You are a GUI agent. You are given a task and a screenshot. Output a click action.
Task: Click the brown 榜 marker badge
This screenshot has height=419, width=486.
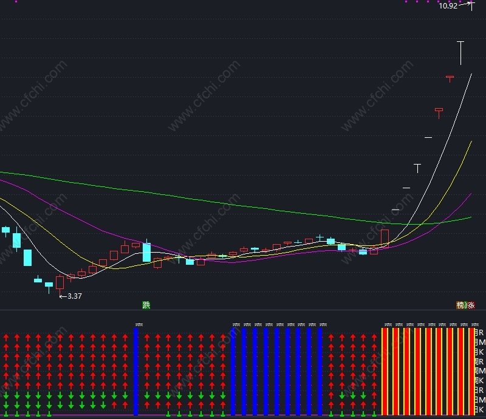(460, 305)
